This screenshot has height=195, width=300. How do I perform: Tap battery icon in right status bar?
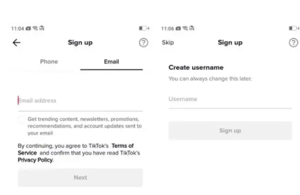[294, 29]
